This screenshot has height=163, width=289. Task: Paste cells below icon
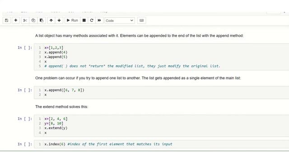(42, 20)
